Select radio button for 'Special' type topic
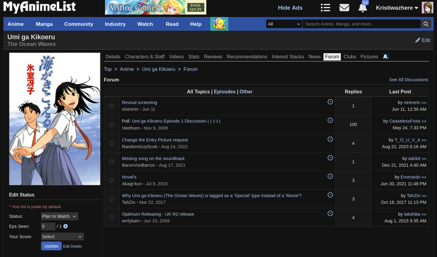The width and height of the screenshot is (437, 257). [x=112, y=199]
